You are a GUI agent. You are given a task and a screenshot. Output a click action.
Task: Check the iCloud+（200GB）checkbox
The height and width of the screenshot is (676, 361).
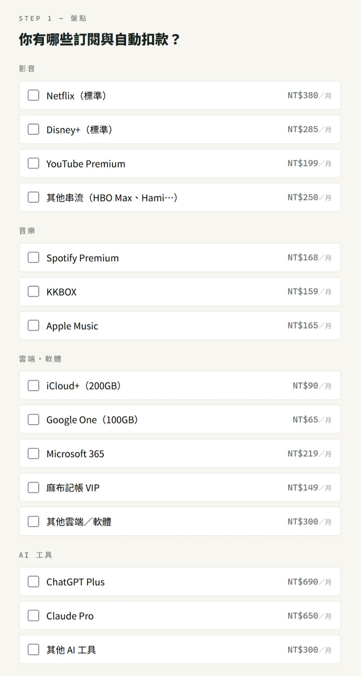tap(33, 385)
